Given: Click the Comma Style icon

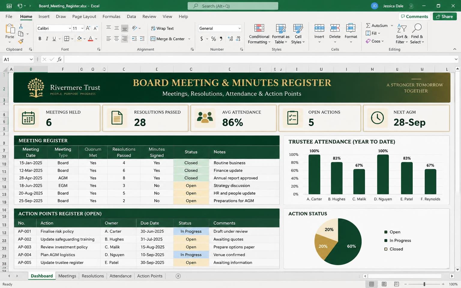Looking at the screenshot, I should tap(221, 39).
